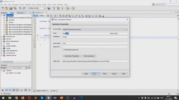Expand the Maven Repositories tree node

coord(2,41)
